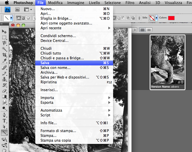
Task: Choose Salva per Web e dispositivi...
Action: (74, 77)
